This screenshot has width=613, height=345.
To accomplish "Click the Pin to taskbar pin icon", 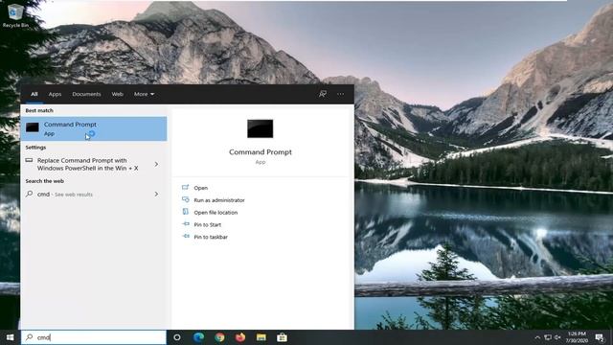I will point(185,237).
